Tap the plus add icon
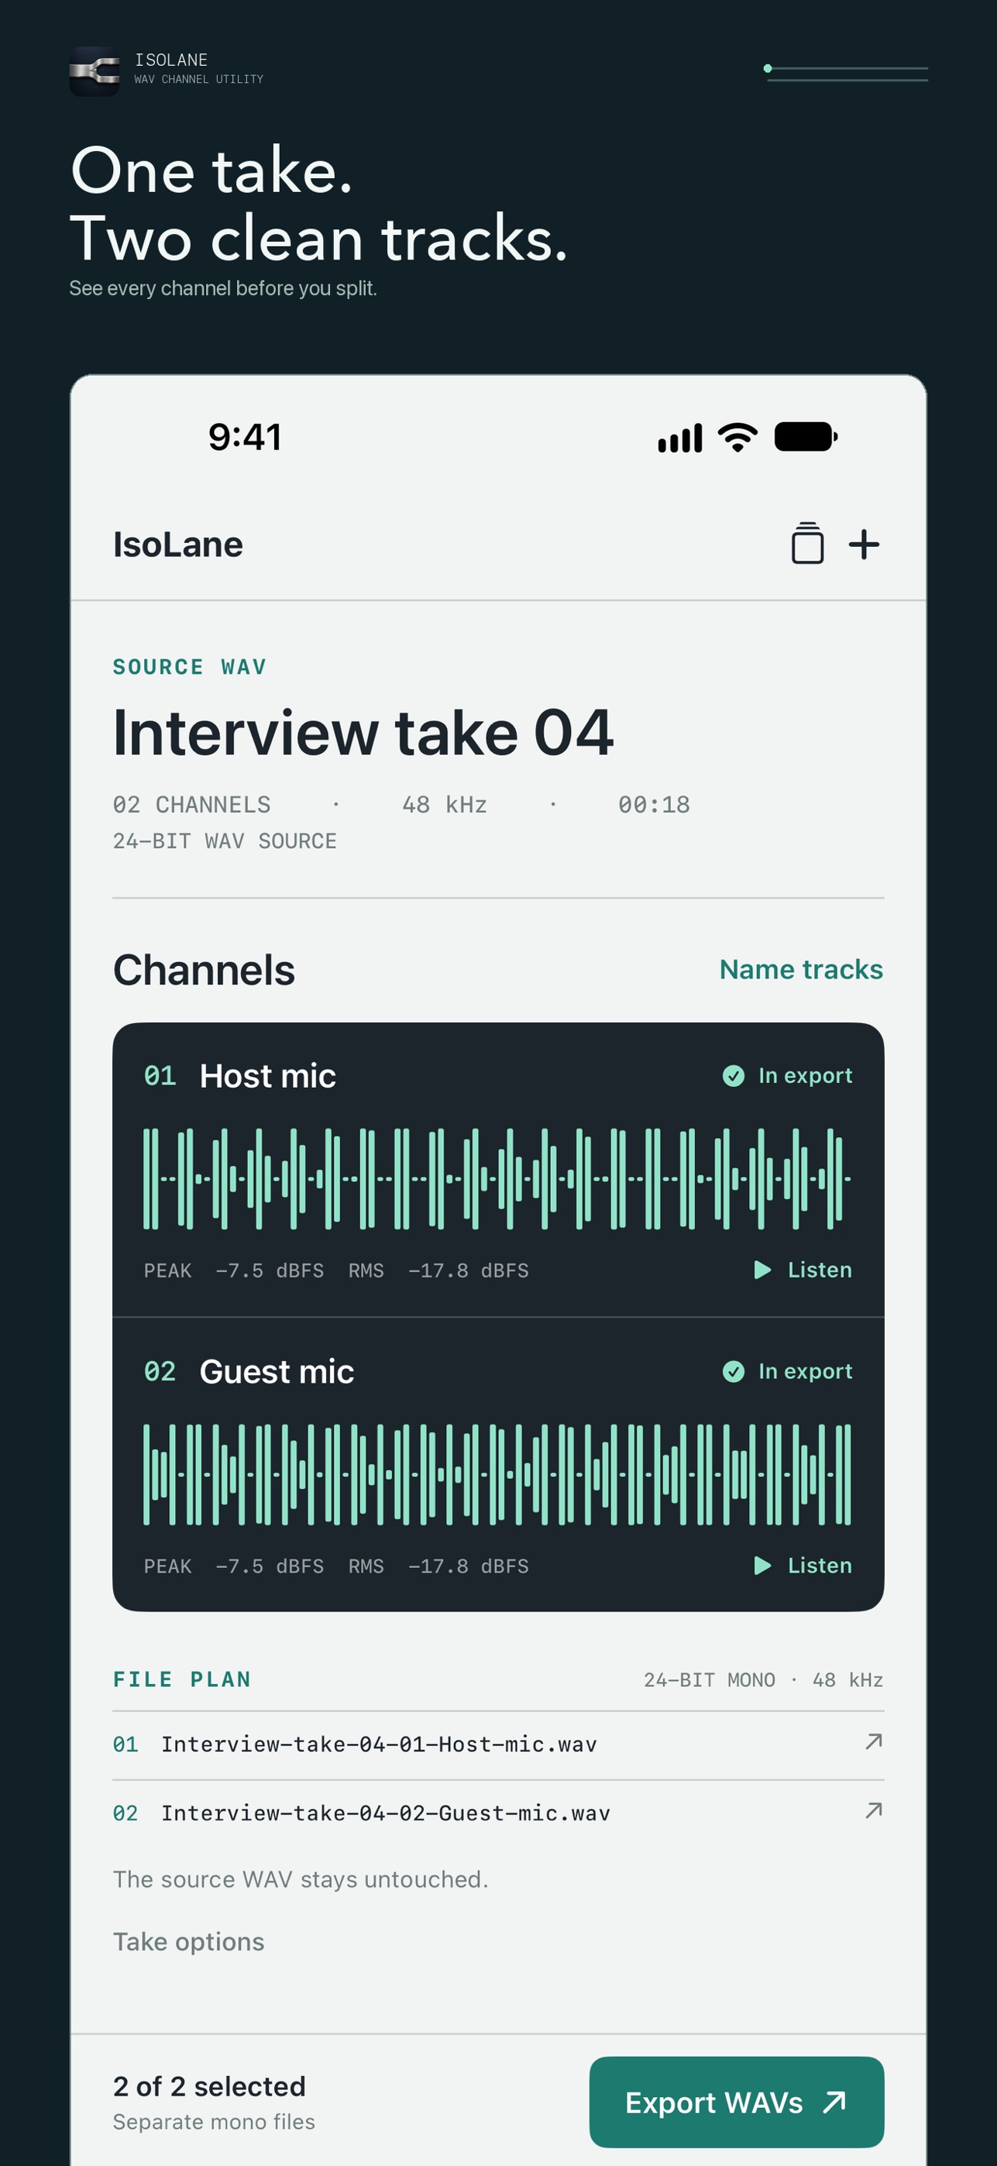The width and height of the screenshot is (997, 2166). [x=865, y=544]
